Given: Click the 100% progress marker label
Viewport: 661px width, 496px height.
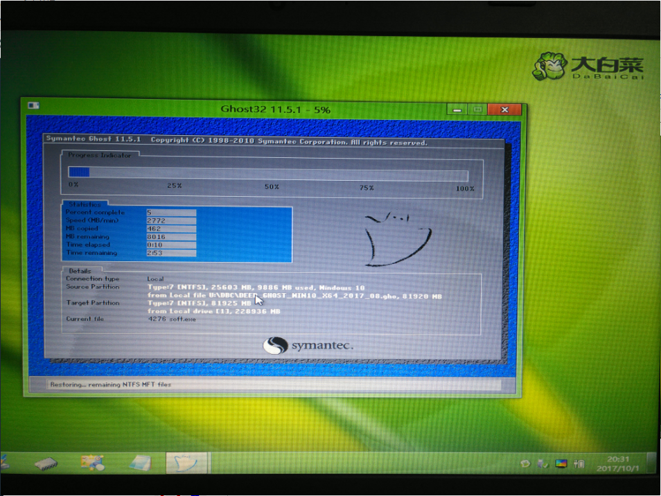Looking at the screenshot, I should (464, 189).
